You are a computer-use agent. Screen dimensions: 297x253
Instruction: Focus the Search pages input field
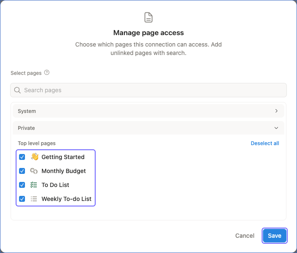pyautogui.click(x=148, y=90)
